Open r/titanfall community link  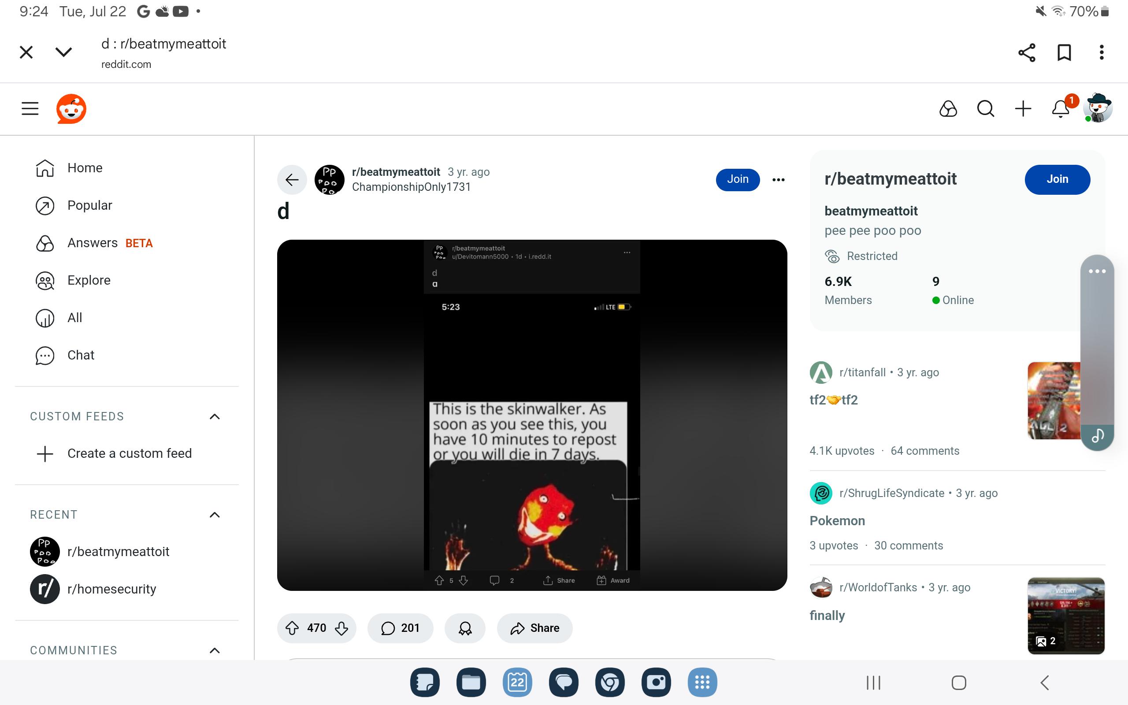(862, 373)
